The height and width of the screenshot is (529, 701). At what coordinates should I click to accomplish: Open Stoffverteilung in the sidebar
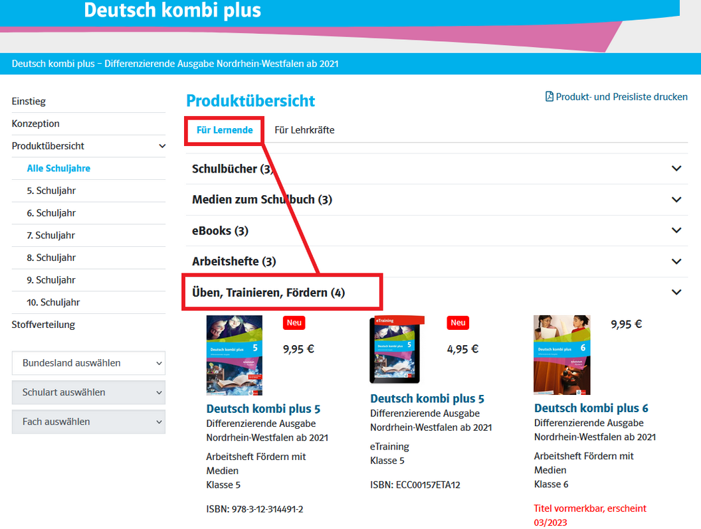[43, 325]
